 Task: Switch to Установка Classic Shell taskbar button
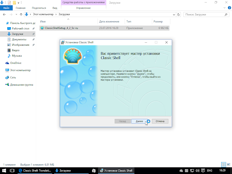(116, 171)
